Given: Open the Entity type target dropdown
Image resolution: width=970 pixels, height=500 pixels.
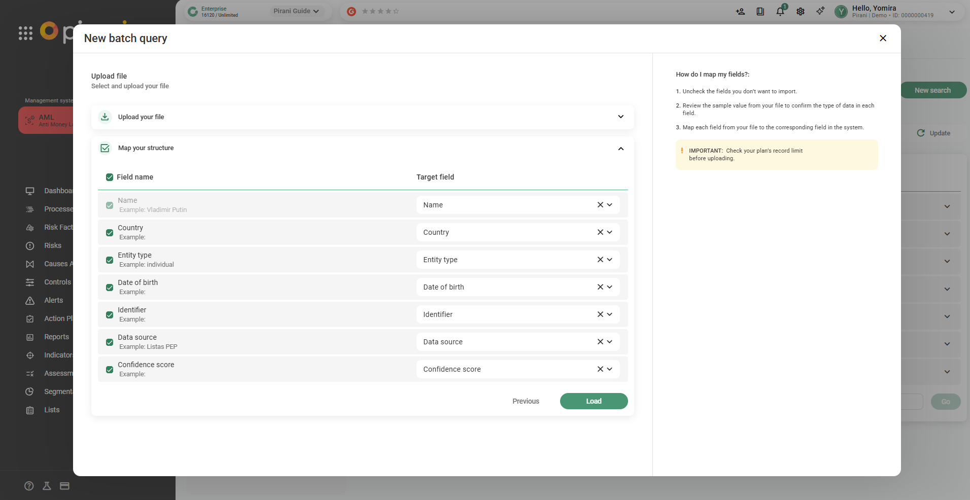Looking at the screenshot, I should click(610, 260).
